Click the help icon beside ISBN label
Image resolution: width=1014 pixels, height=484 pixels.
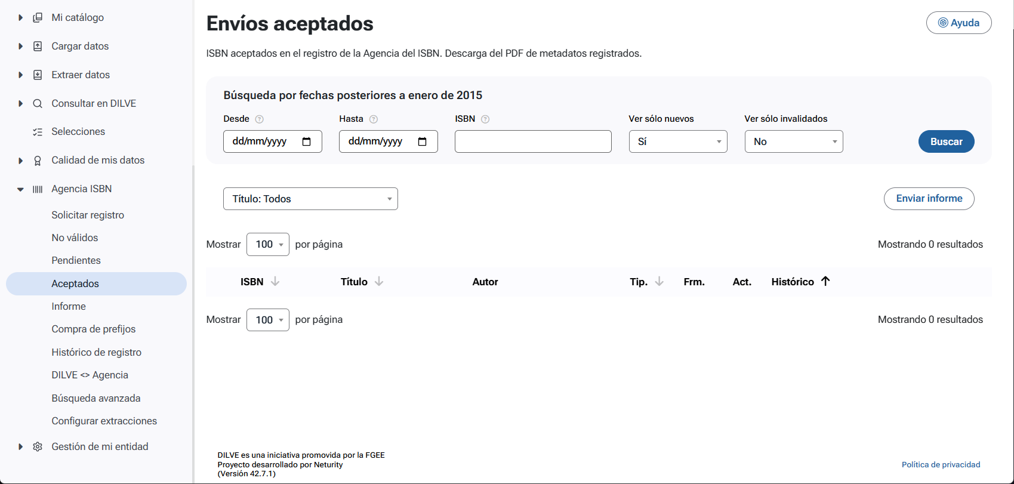coord(485,119)
